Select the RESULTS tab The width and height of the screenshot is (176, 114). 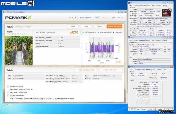106,18
